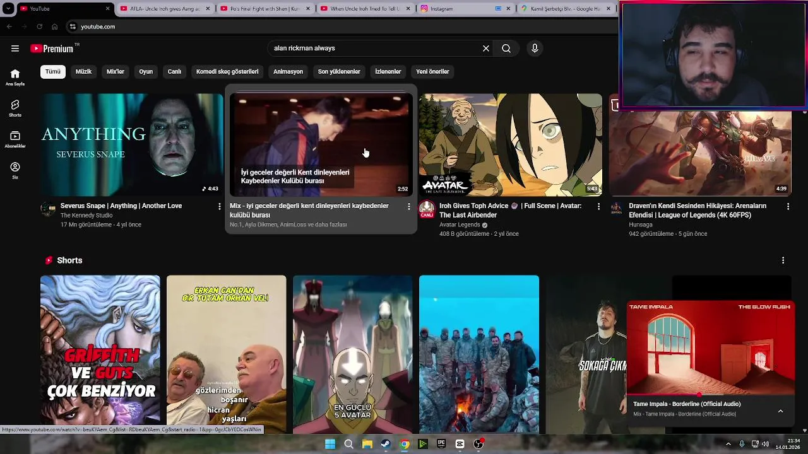This screenshot has width=808, height=454.
Task: Open the En Güçlü 5 Avatar short
Action: click(x=353, y=354)
